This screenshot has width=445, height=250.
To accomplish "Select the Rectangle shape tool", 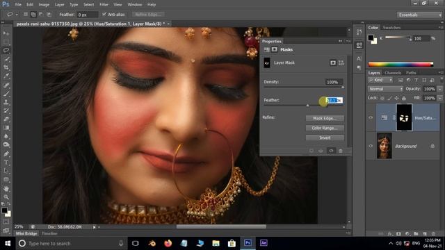I will click(x=6, y=180).
